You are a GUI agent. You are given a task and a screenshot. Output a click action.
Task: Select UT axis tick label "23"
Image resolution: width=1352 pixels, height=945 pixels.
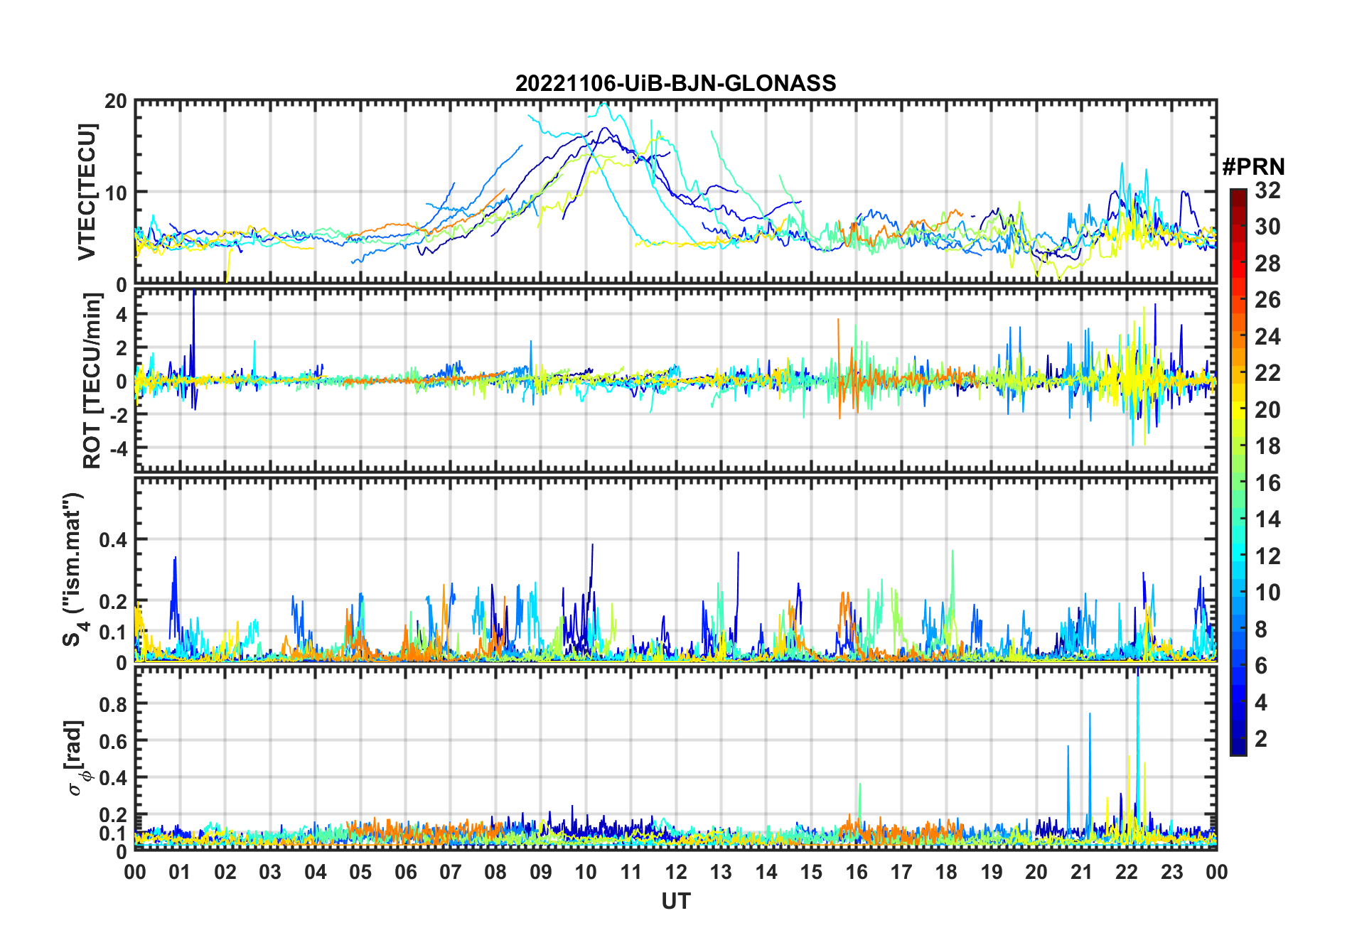point(1172,872)
